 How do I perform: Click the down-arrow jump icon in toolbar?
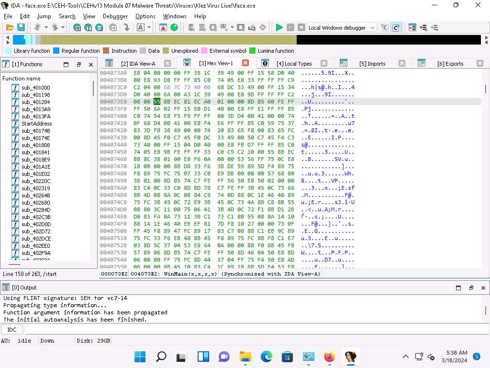tap(127, 28)
